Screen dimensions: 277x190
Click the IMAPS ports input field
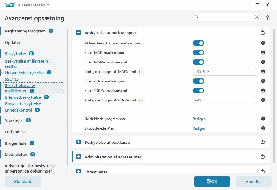pos(224,72)
